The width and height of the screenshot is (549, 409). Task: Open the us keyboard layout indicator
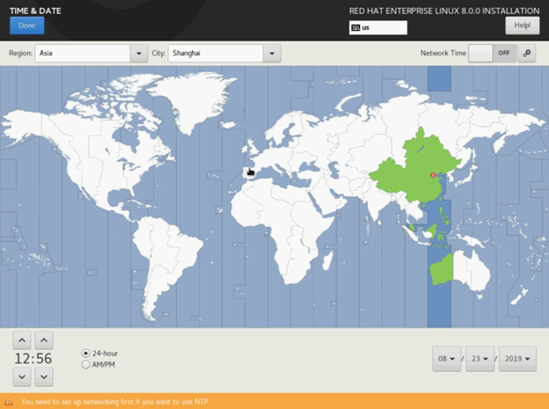377,27
